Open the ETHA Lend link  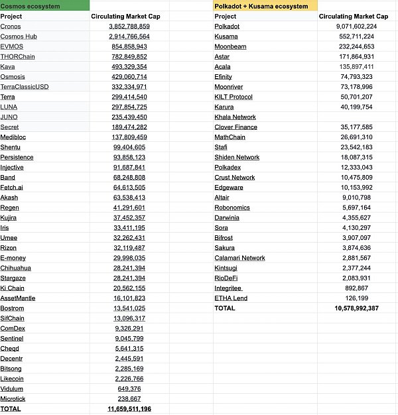(230, 298)
